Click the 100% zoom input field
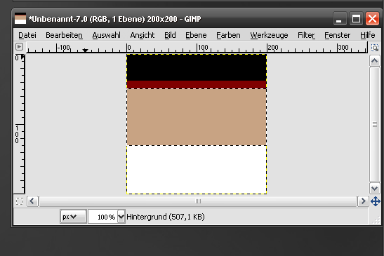 point(103,217)
